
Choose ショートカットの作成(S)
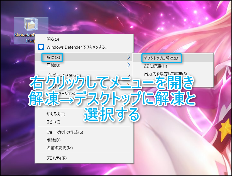(x=65, y=132)
